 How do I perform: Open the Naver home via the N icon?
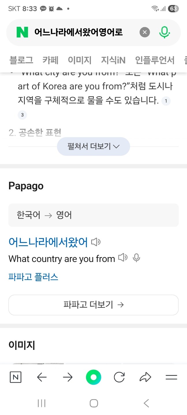15,377
